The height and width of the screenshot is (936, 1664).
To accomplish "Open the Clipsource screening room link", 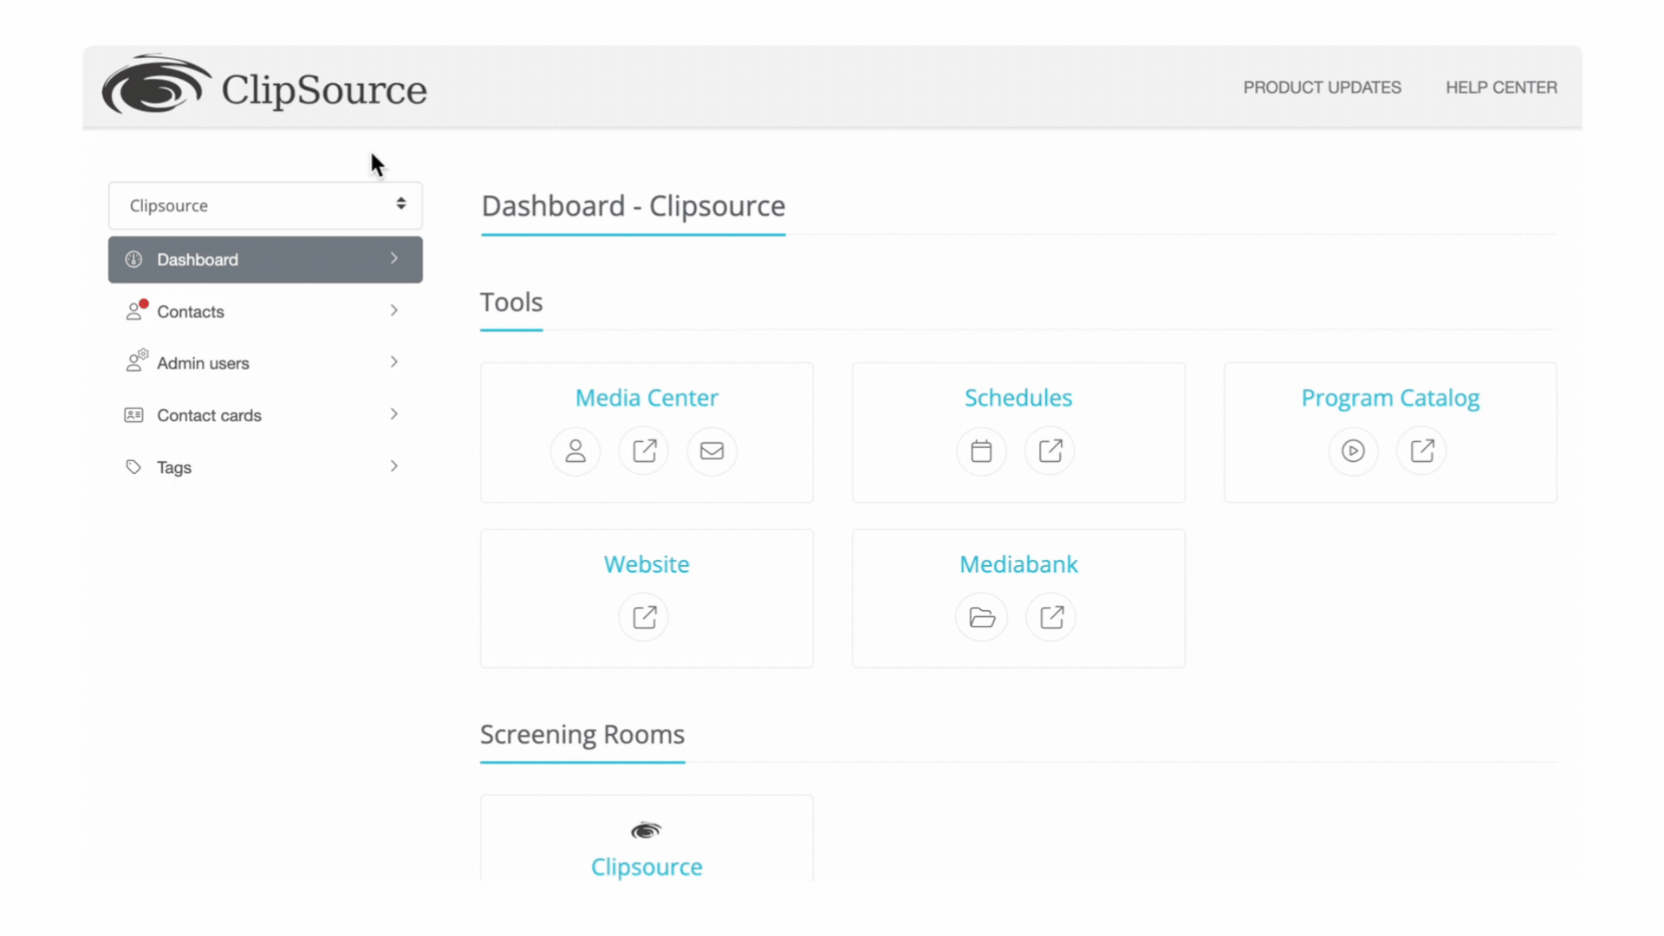I will click(647, 867).
